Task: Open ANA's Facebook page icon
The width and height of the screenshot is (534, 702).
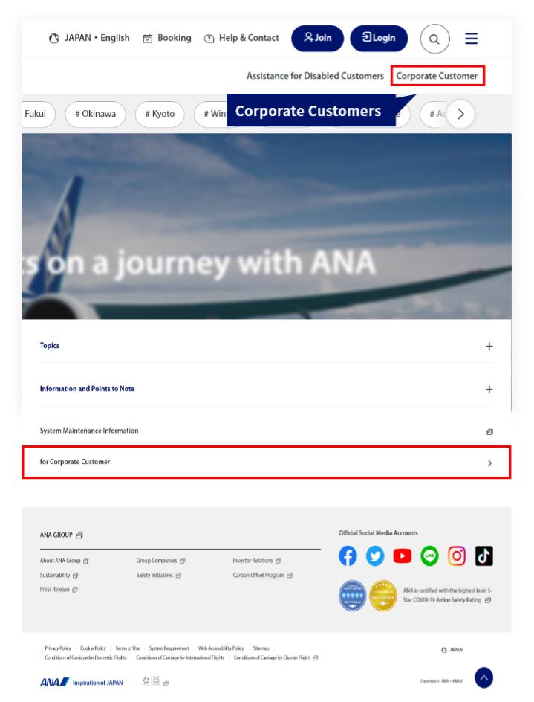Action: coord(348,556)
